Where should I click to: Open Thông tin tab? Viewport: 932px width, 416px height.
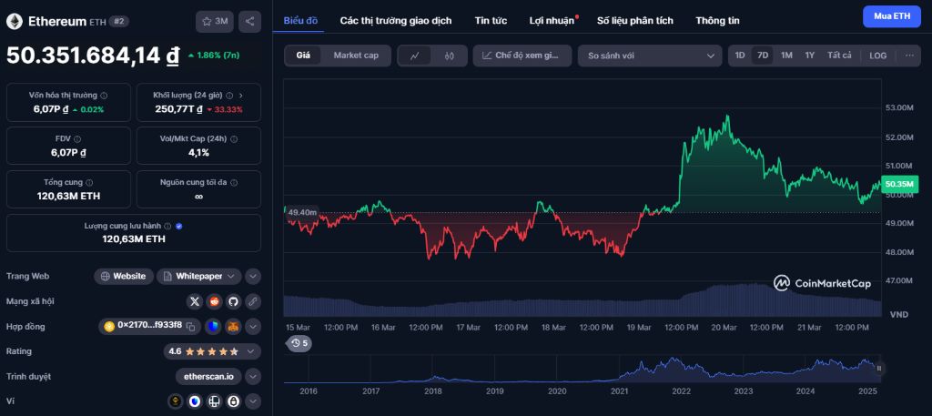click(717, 21)
